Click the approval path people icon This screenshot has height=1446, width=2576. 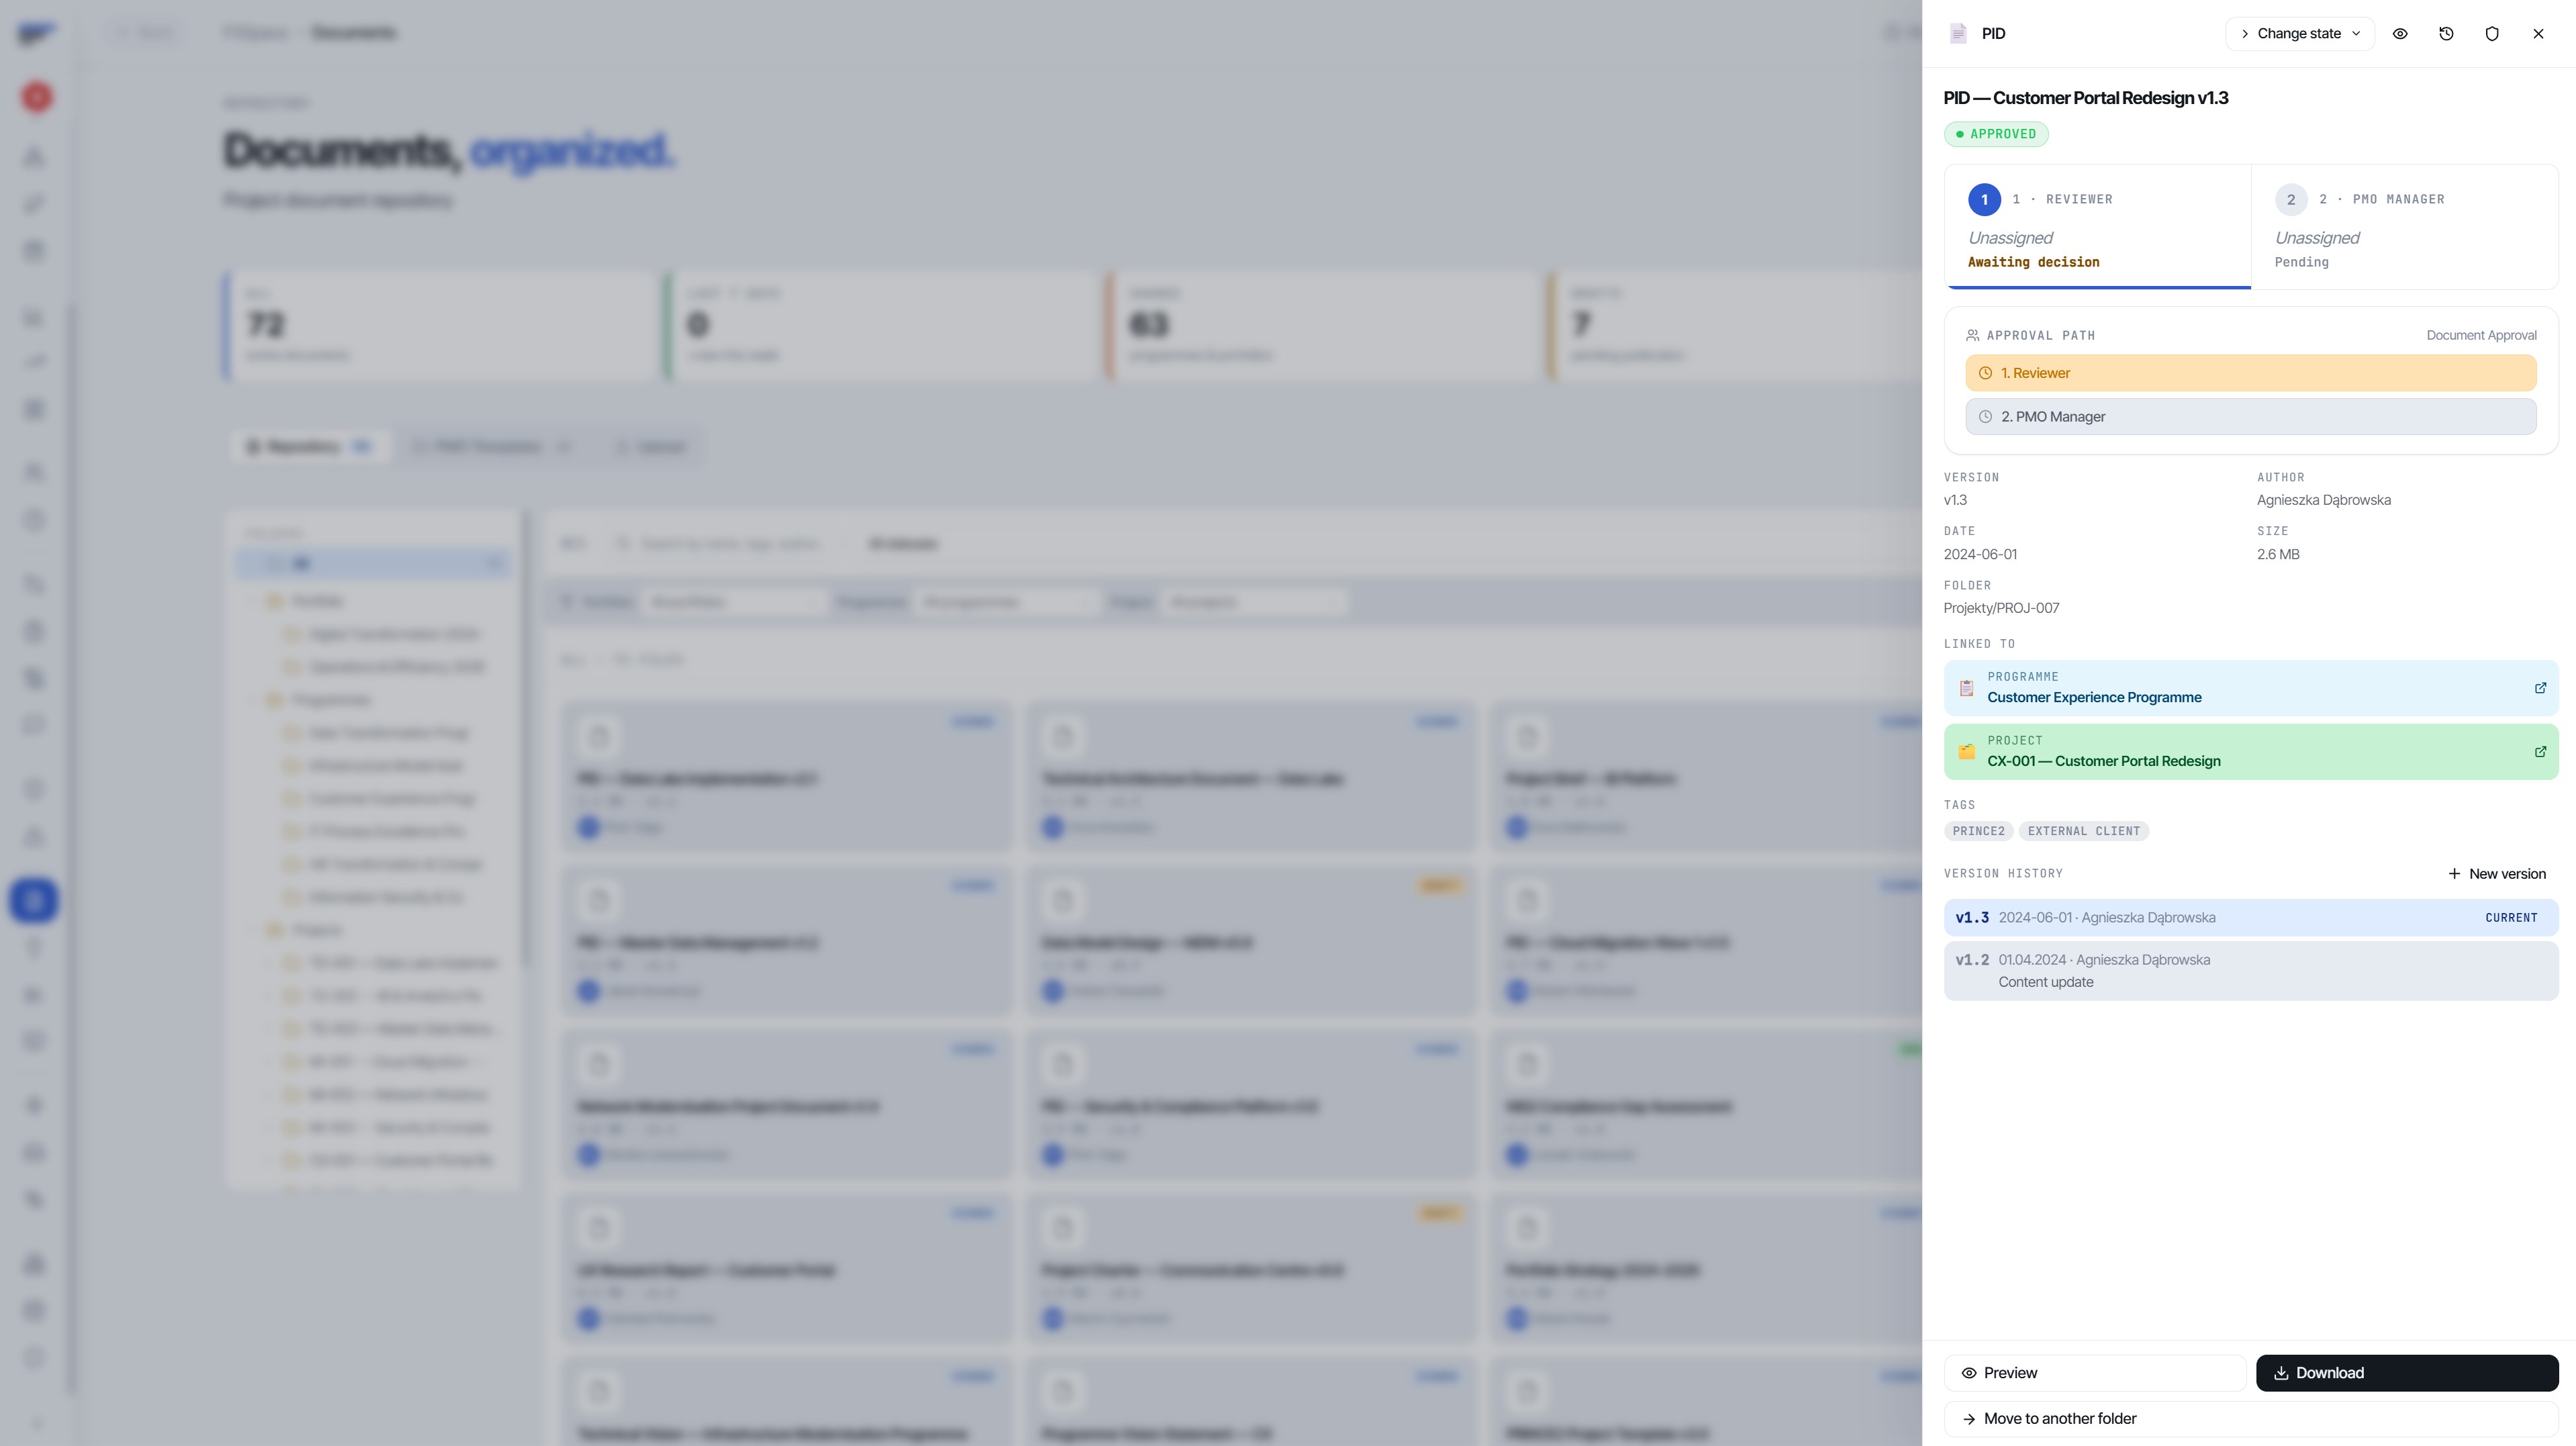pyautogui.click(x=1972, y=335)
